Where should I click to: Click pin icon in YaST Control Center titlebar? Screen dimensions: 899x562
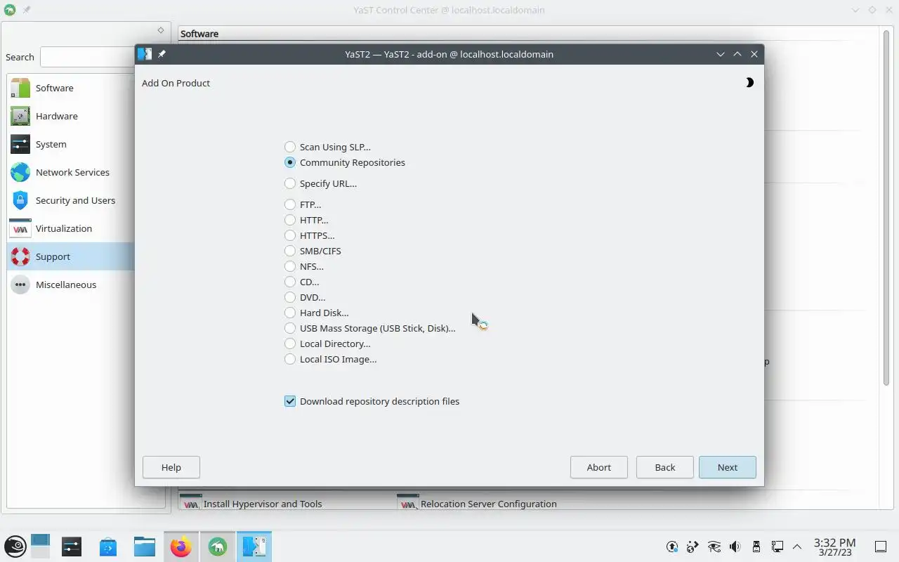[27, 10]
